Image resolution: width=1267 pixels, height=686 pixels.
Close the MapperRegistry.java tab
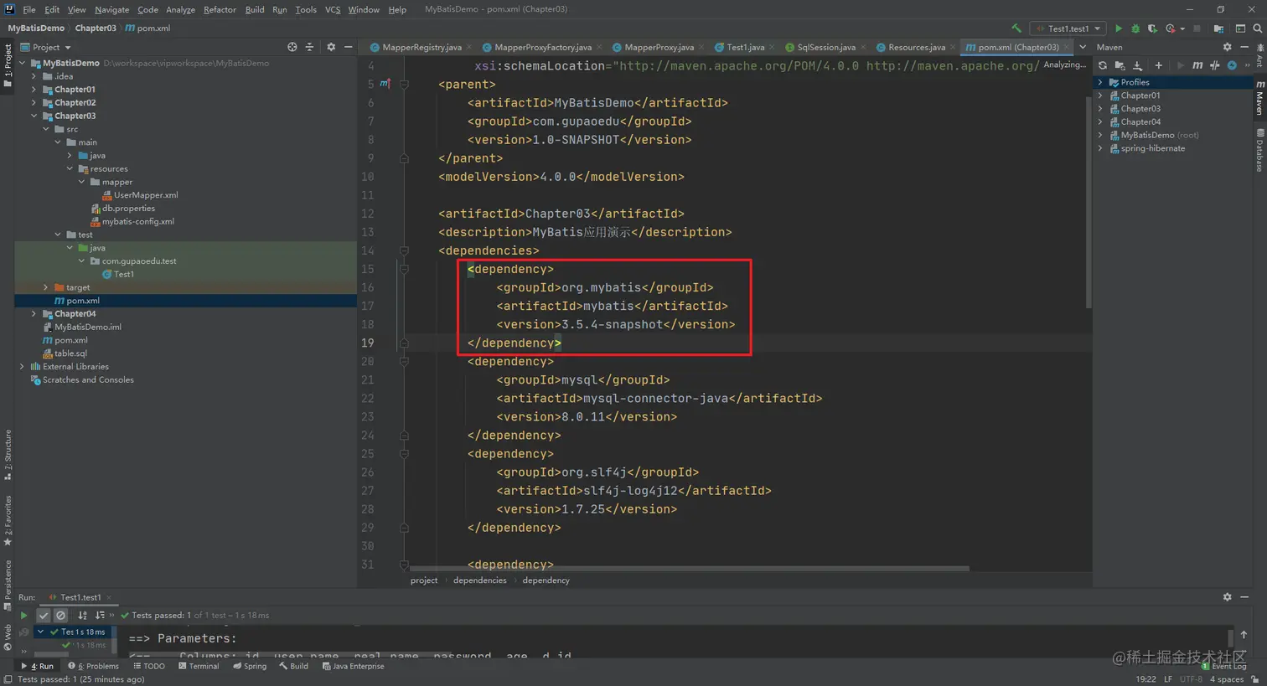pyautogui.click(x=468, y=47)
